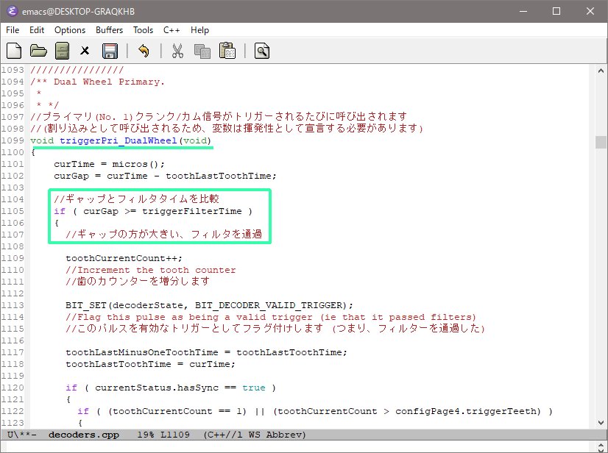Click the Emacs logo in the title bar
Viewport: 608px width, 453px height.
(x=12, y=11)
